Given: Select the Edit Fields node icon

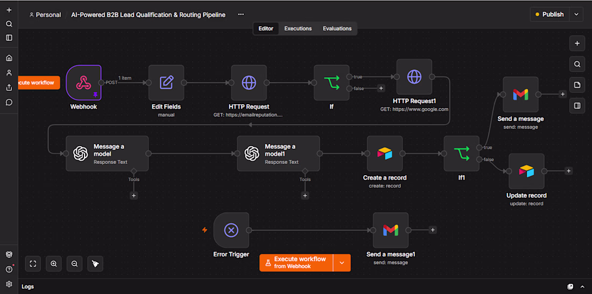Looking at the screenshot, I should (166, 83).
